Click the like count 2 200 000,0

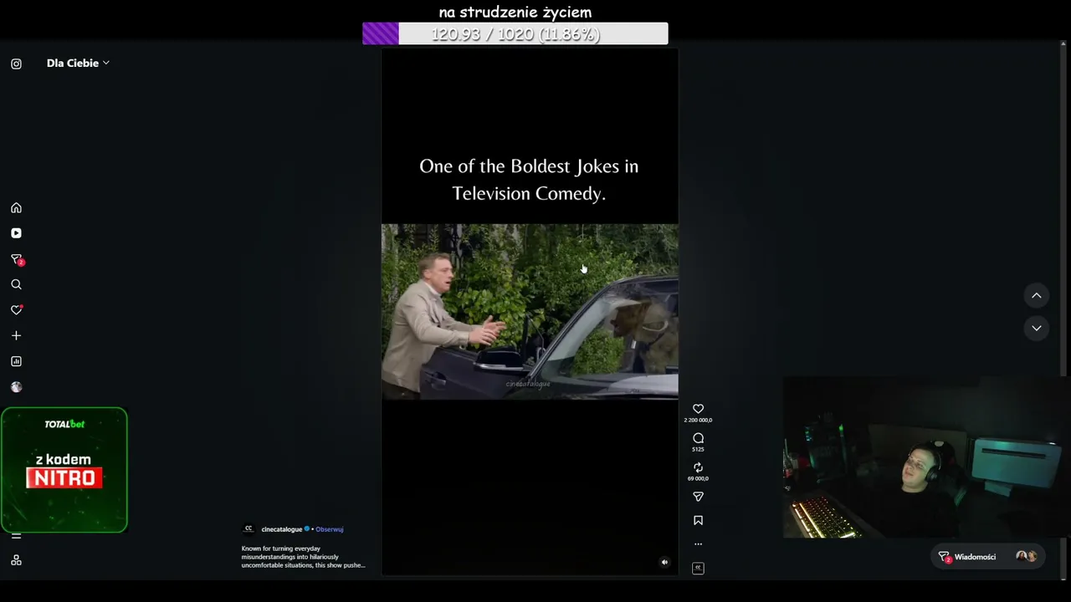pos(698,420)
